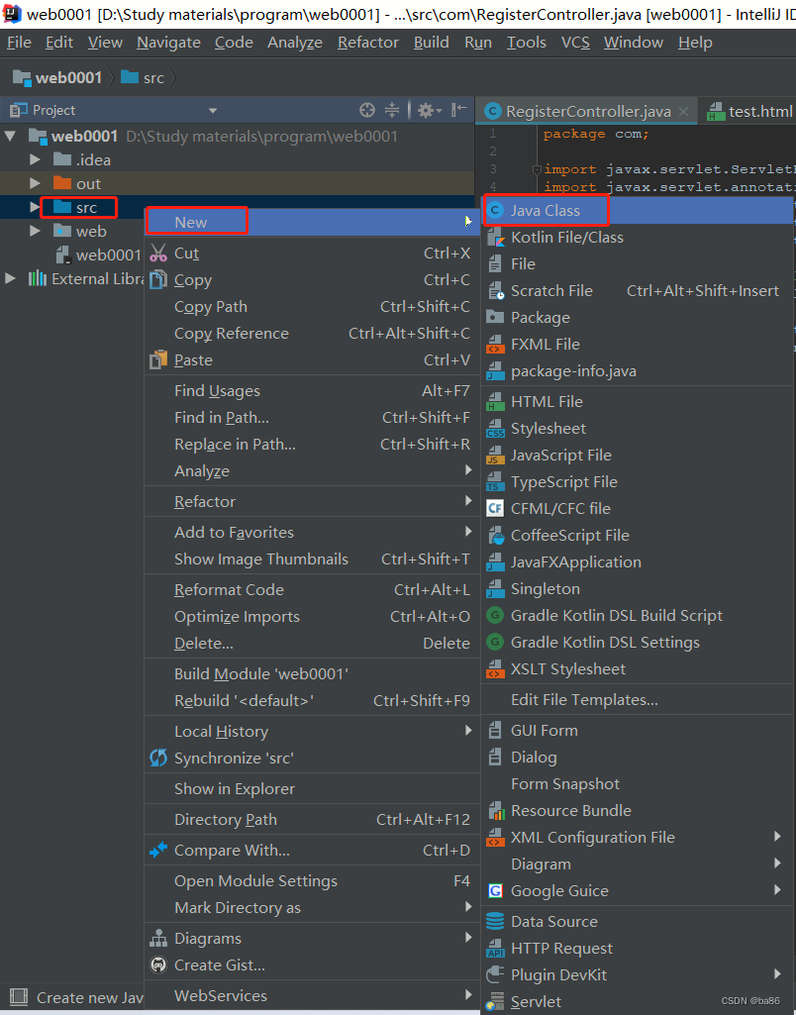
Task: Expand the web folder arrow
Action: [x=35, y=231]
